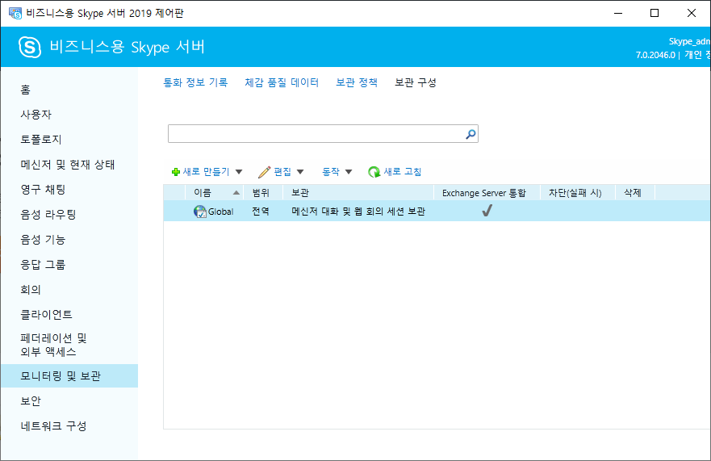
Task: Click the 범위 column header
Action: (261, 193)
